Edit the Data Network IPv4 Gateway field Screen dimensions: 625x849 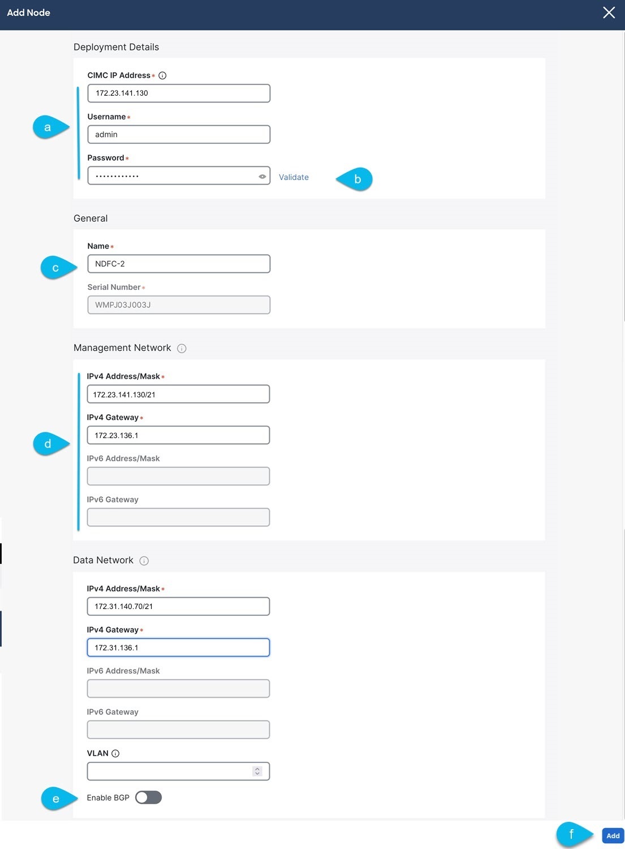click(x=178, y=647)
